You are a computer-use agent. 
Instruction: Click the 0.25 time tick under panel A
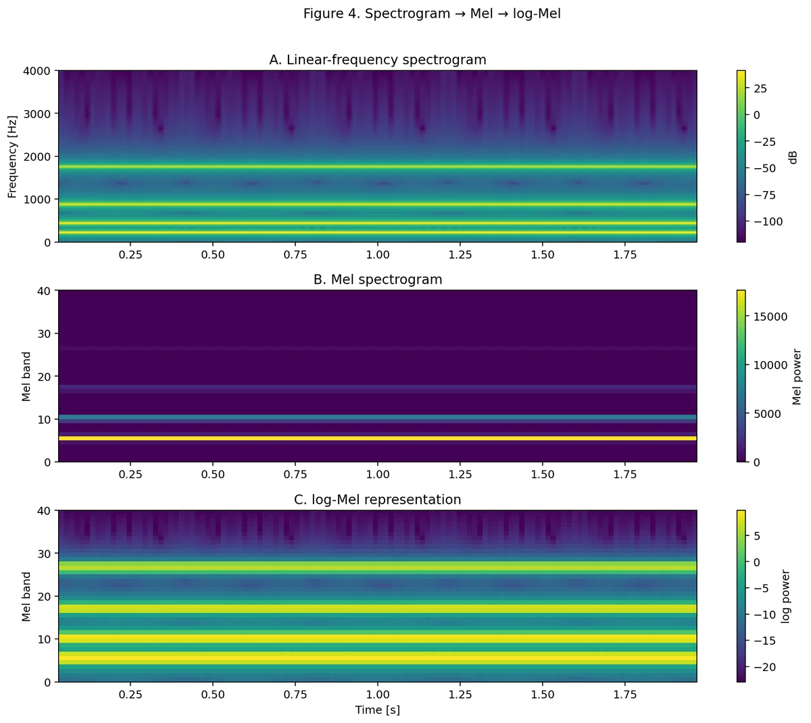pyautogui.click(x=130, y=255)
